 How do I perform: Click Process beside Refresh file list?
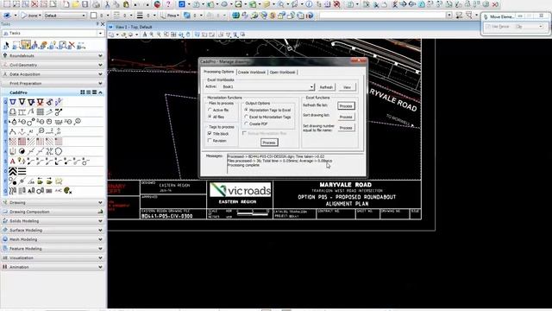(346, 105)
